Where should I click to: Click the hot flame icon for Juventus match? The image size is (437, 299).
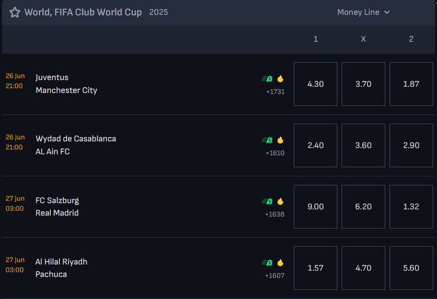[x=280, y=79]
